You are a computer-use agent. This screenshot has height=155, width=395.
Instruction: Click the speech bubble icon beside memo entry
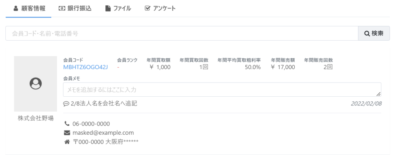pos(66,104)
